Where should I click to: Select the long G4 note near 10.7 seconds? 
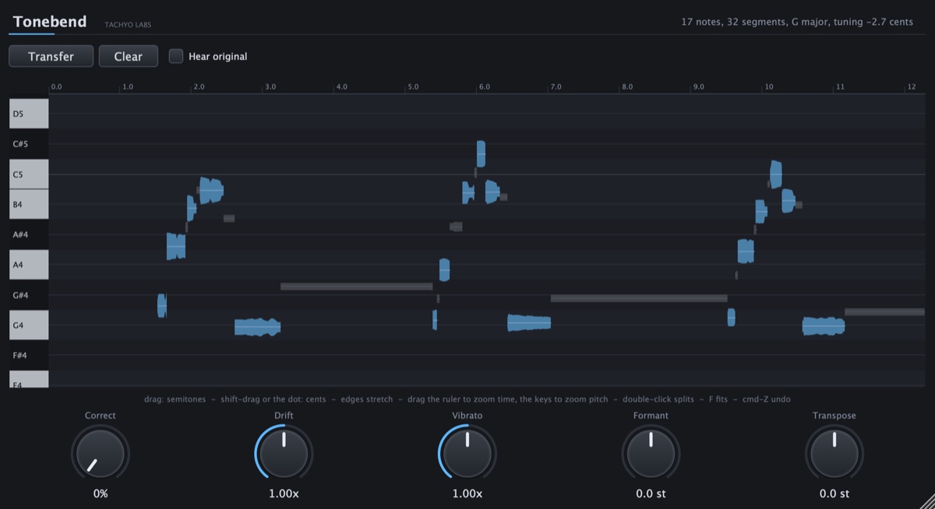pos(824,326)
